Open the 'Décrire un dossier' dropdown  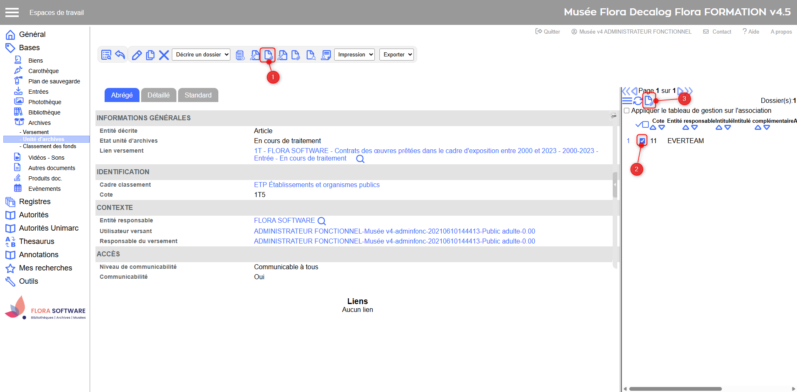coord(201,55)
